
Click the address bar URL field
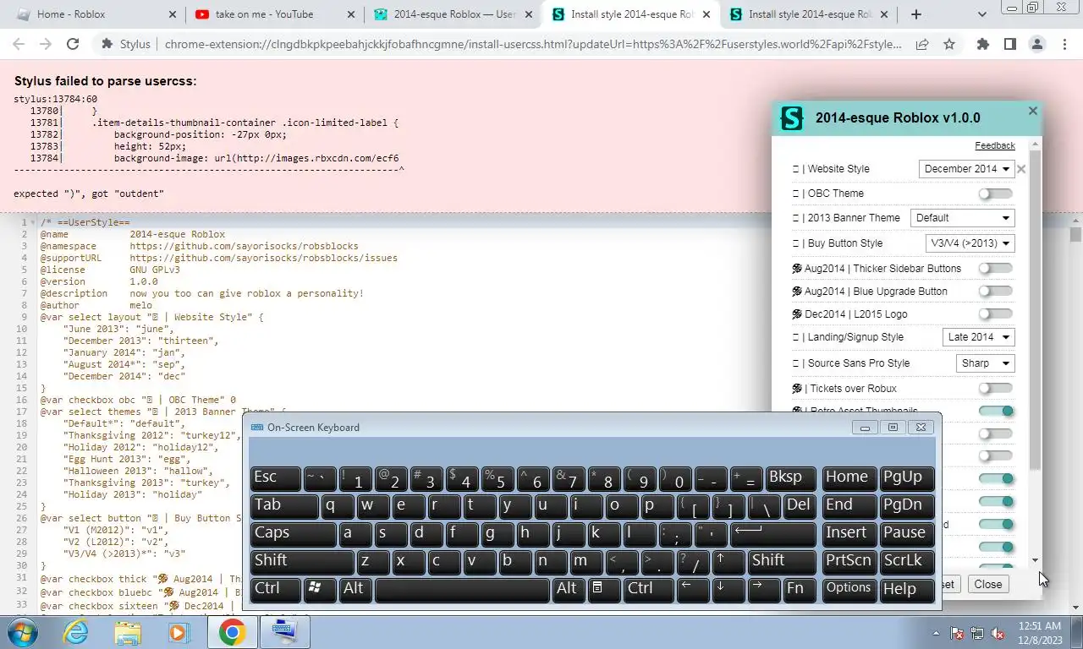pyautogui.click(x=533, y=45)
